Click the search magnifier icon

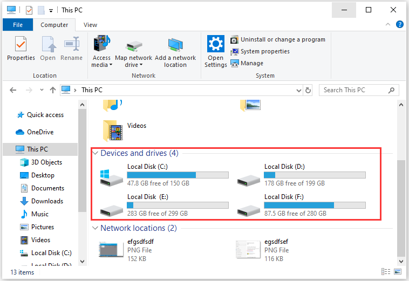[391, 90]
